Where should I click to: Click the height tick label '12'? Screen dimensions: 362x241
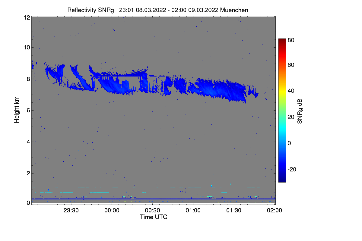[x=27, y=17]
